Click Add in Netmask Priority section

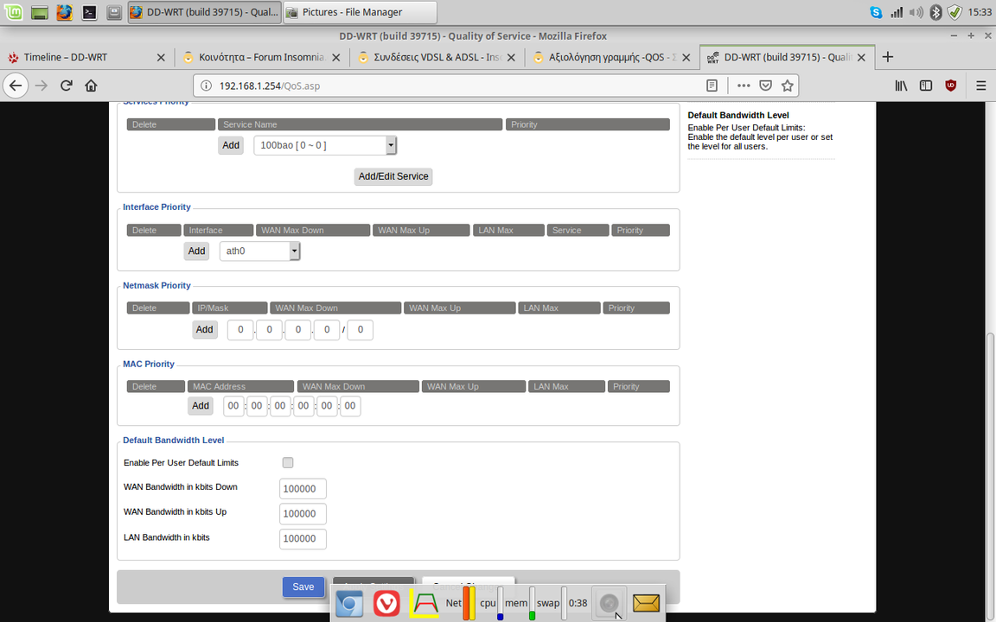205,329
